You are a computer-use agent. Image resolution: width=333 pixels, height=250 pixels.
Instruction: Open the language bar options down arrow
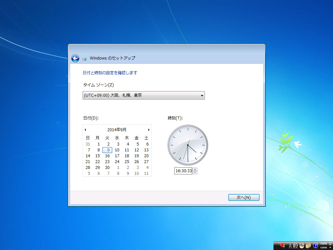330,248
